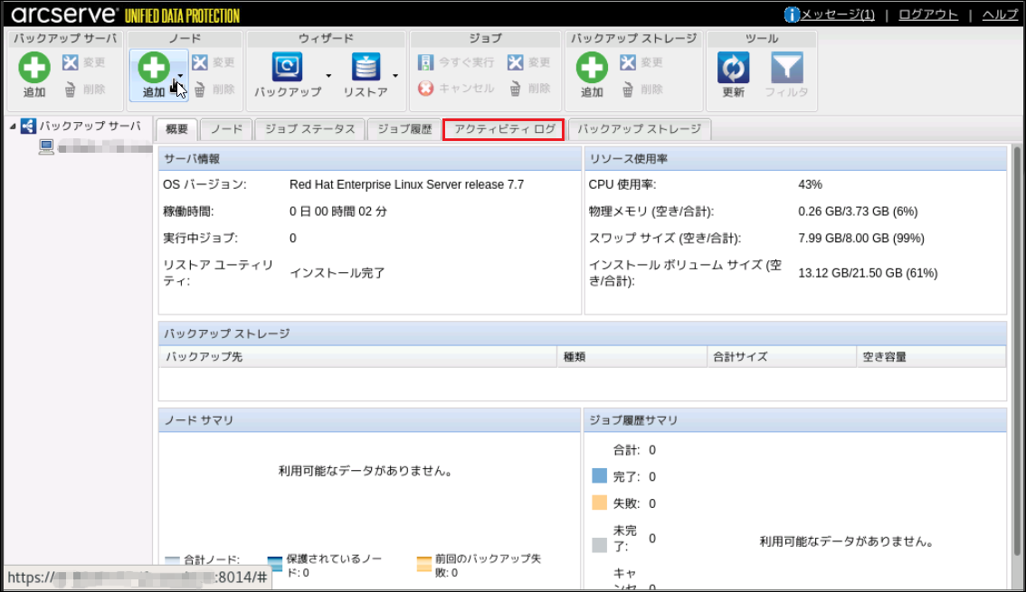Open the バックアップ wizard icon
Viewport: 1026px width, 592px height.
288,68
